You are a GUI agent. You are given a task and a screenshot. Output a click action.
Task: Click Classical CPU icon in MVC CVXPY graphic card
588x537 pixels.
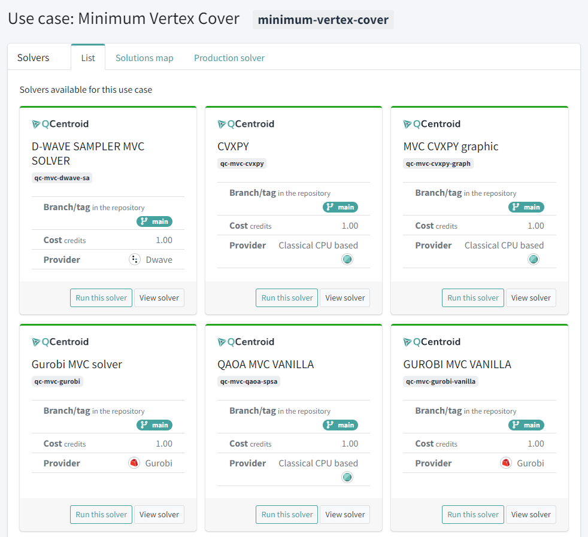pos(534,259)
